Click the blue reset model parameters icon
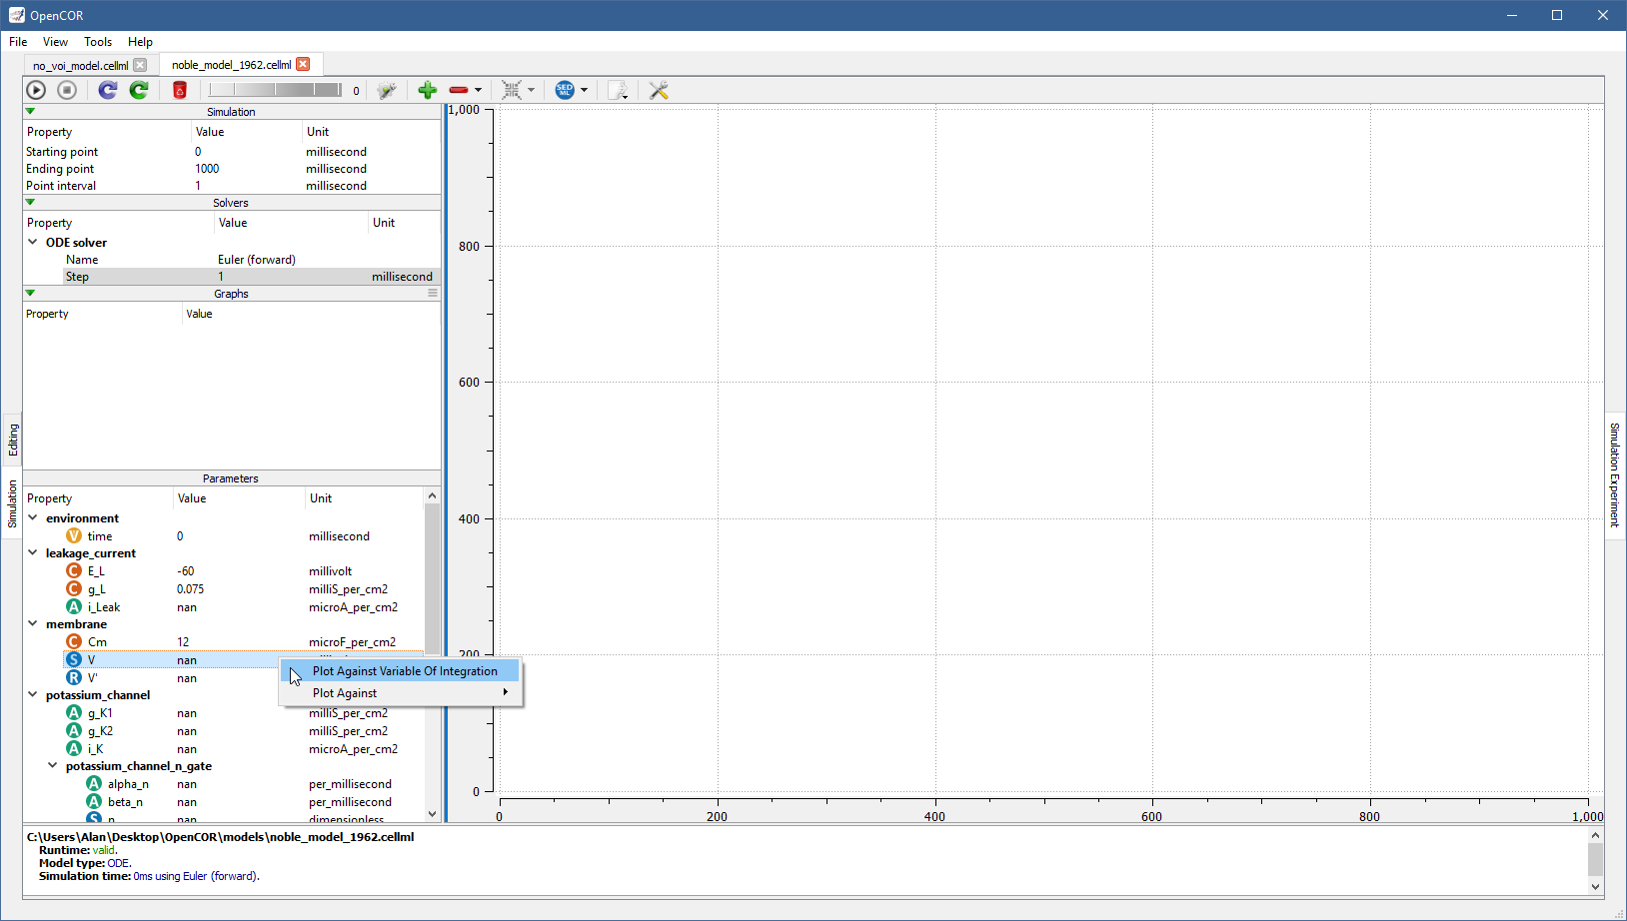This screenshot has height=921, width=1627. click(x=108, y=91)
